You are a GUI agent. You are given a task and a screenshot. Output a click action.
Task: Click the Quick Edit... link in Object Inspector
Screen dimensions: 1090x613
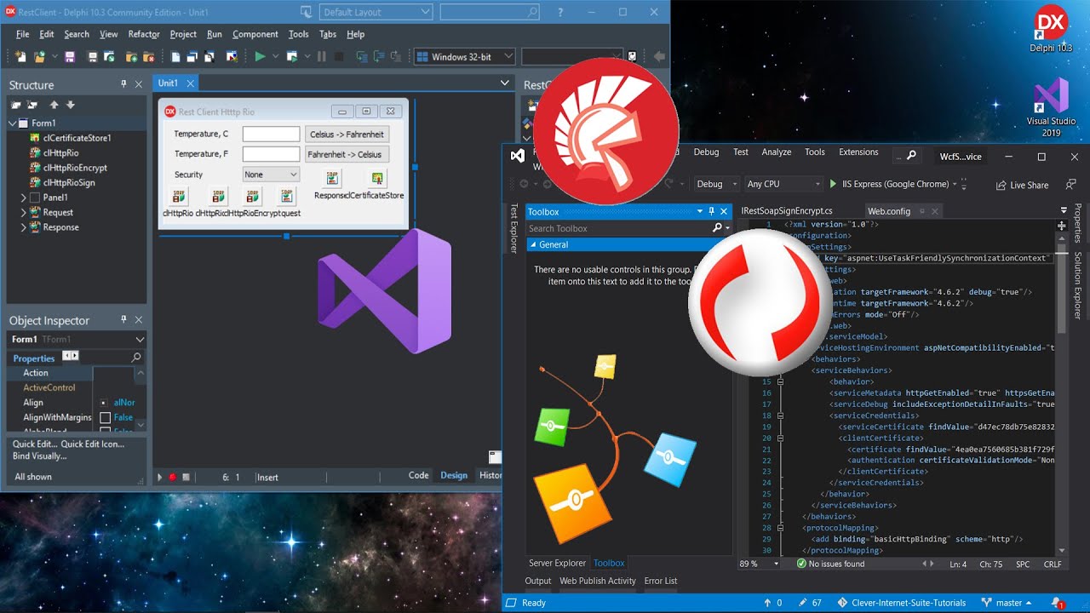pyautogui.click(x=35, y=444)
